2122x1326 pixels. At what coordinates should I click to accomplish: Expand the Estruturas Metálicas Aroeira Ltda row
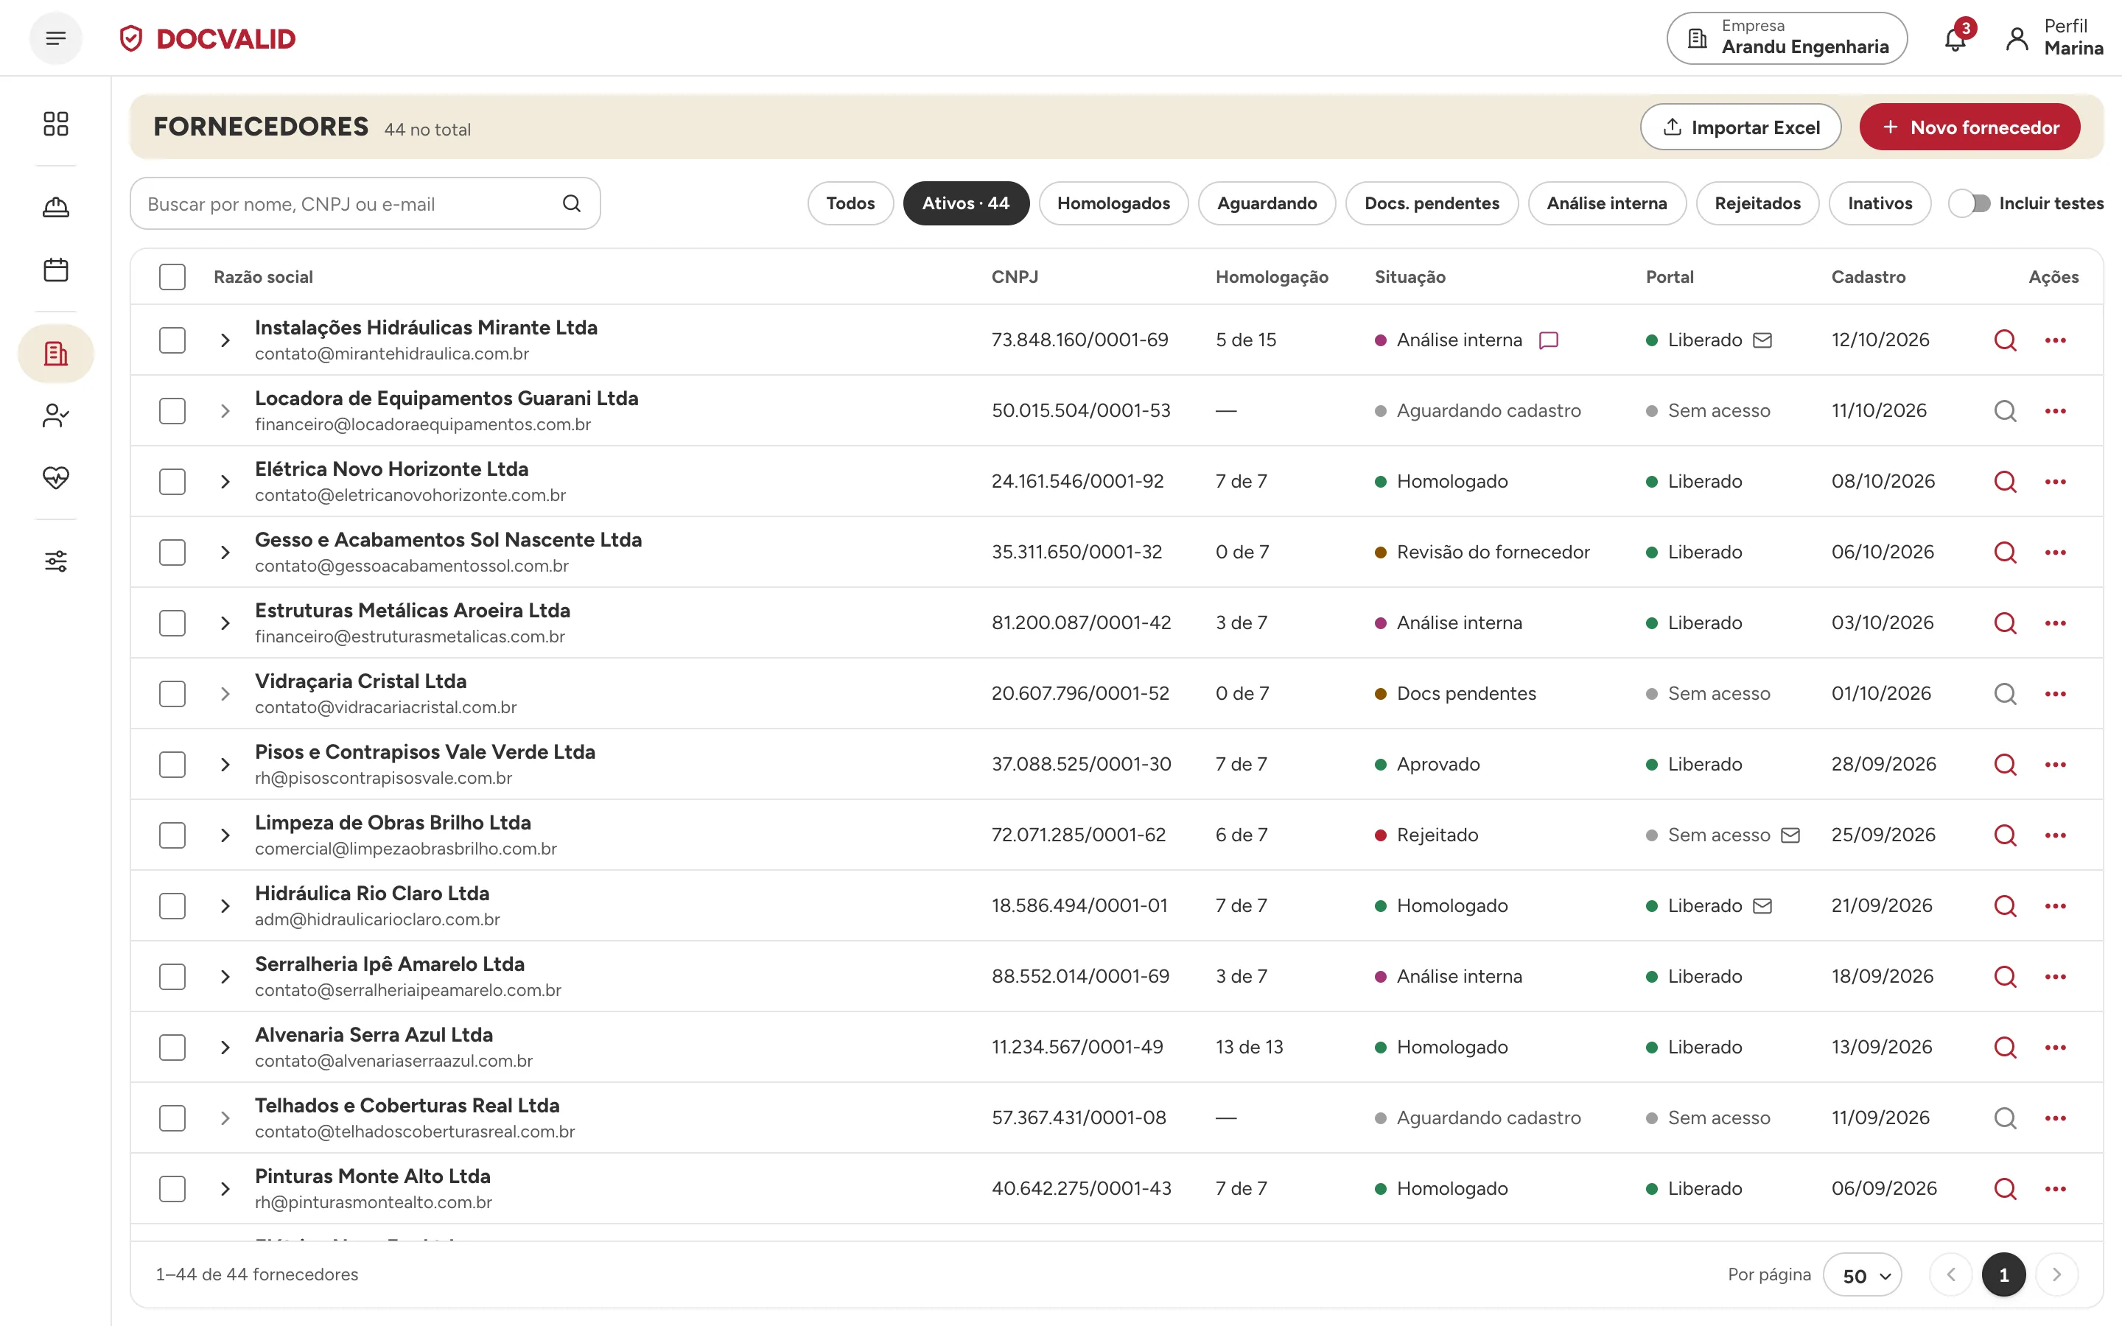(x=225, y=622)
